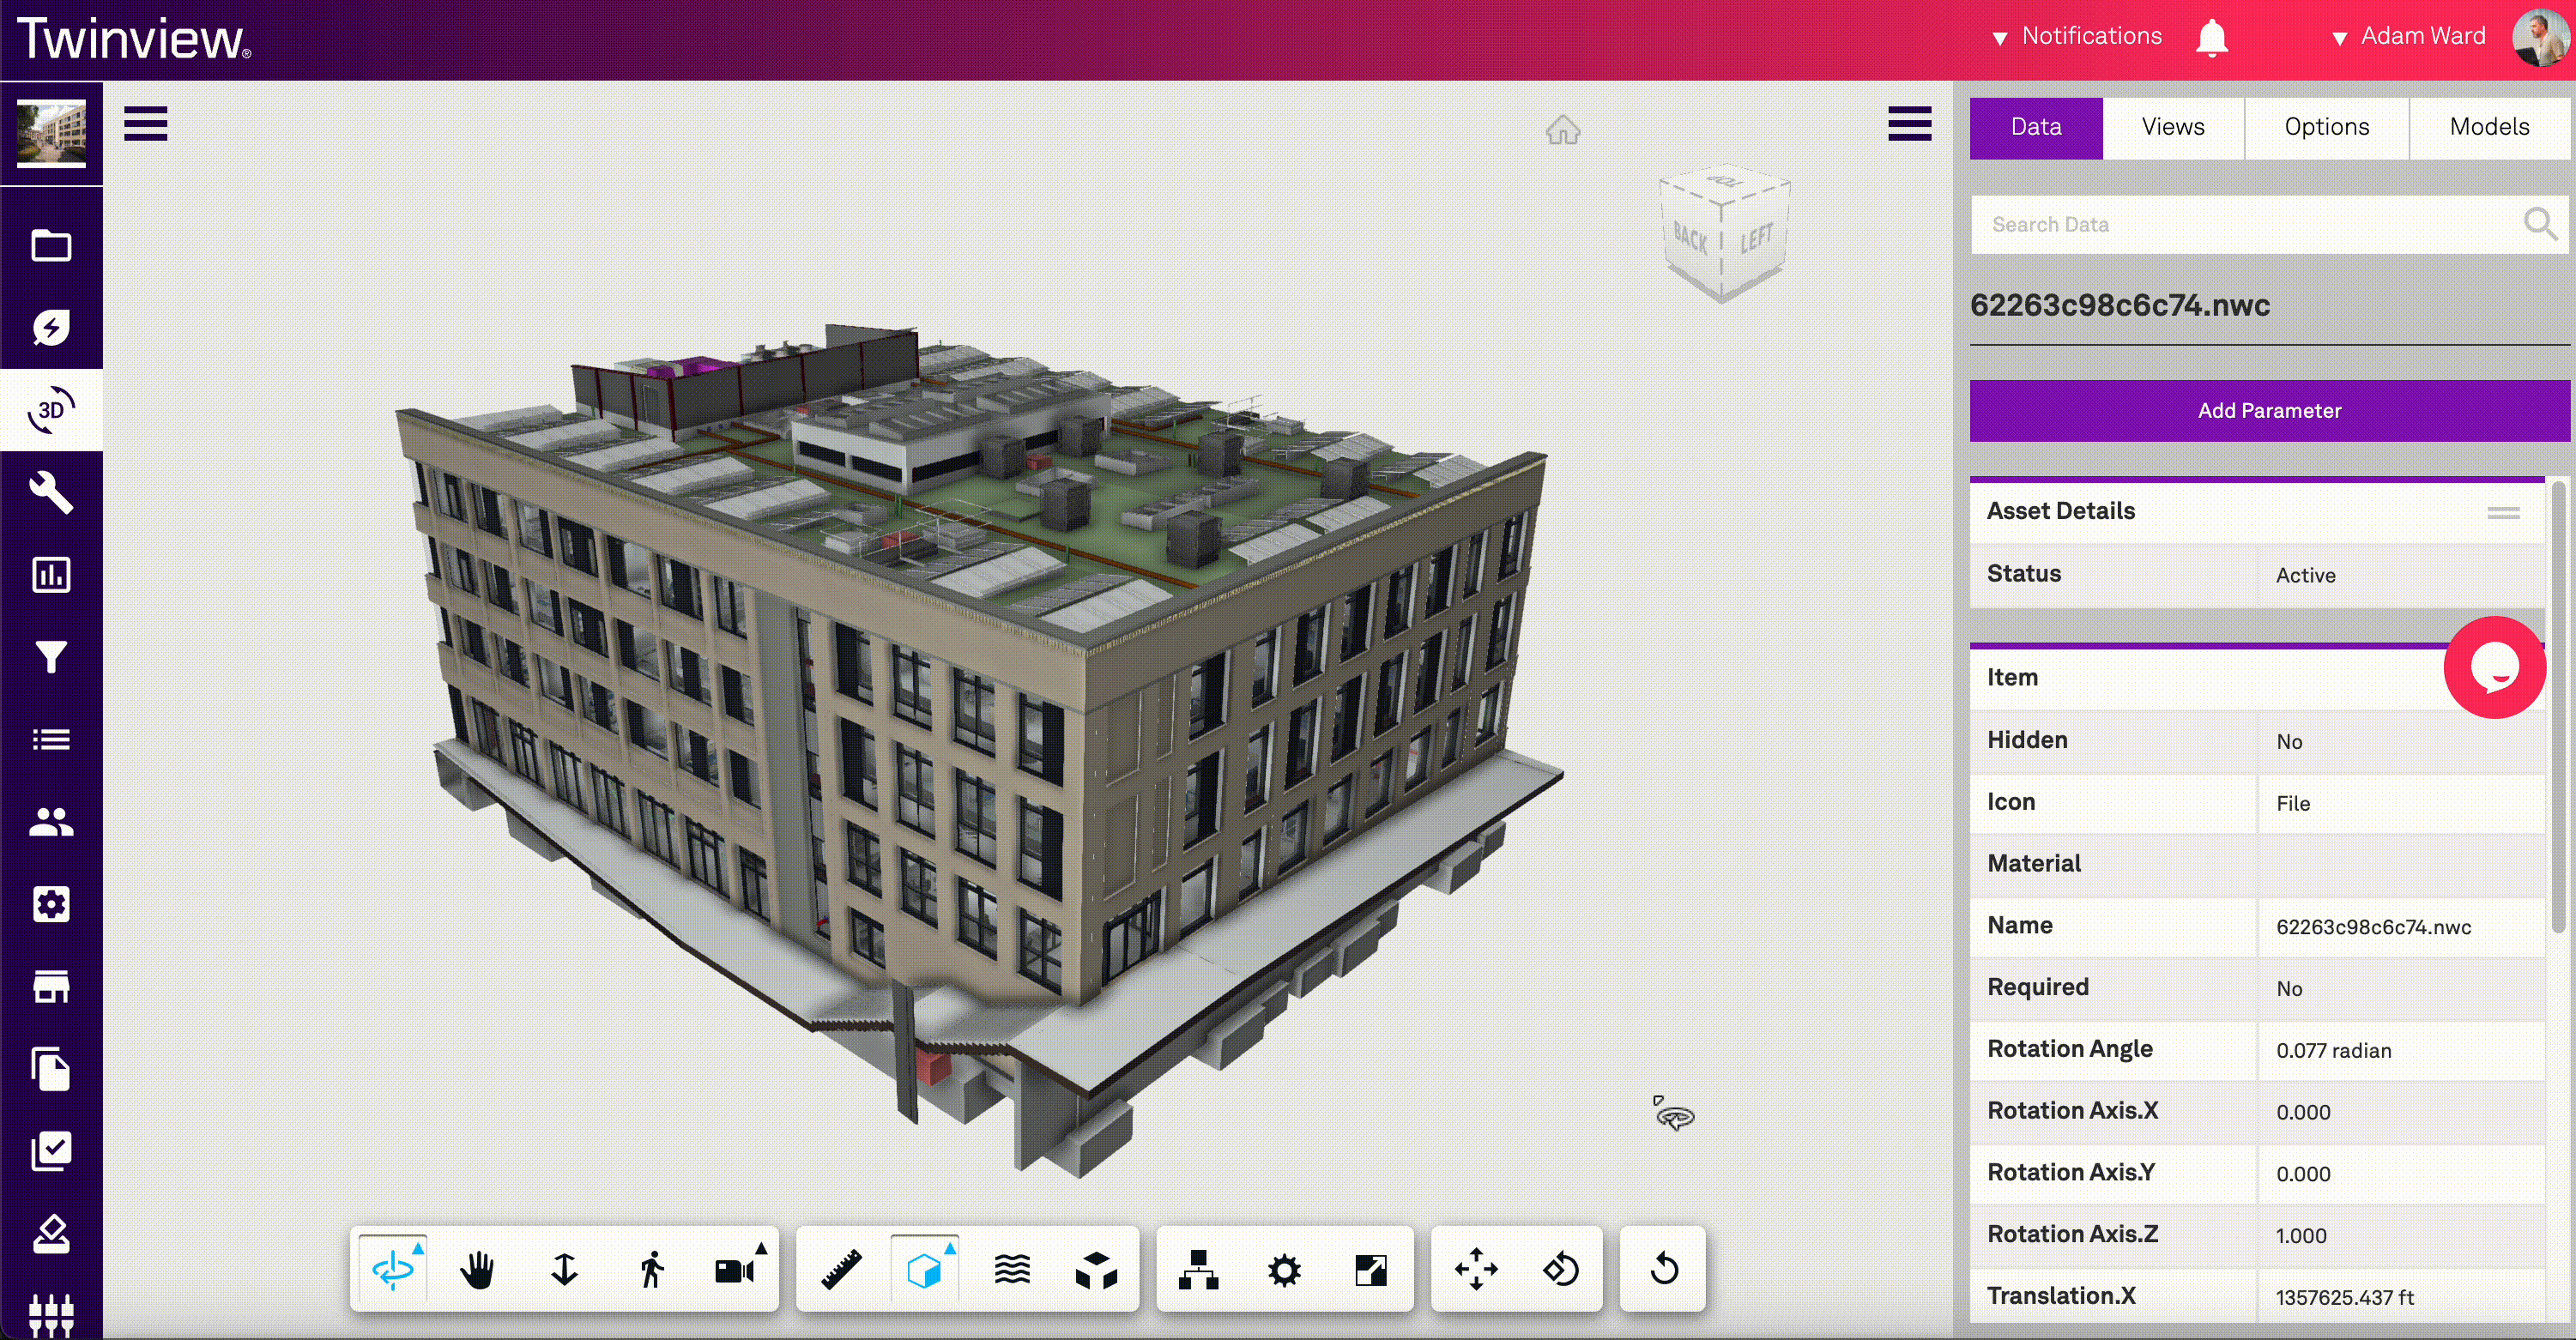Switch to the Views tab

click(2173, 127)
